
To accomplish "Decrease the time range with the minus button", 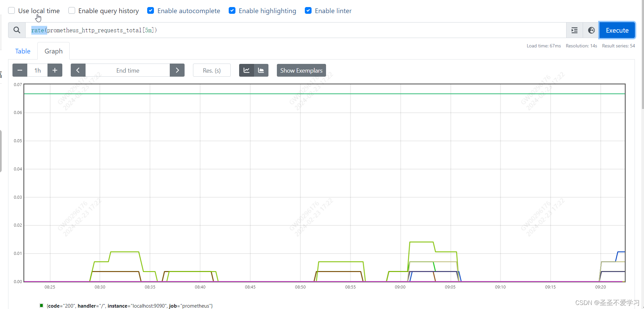I will coord(20,70).
